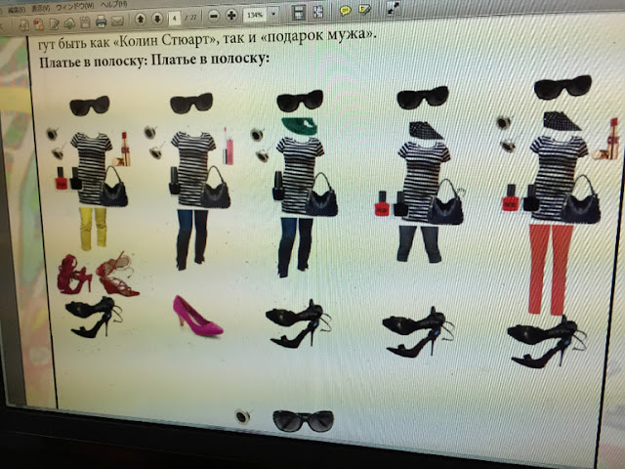Click the pink lip gloss in second outfit
Image resolution: width=625 pixels, height=469 pixels.
tap(228, 147)
